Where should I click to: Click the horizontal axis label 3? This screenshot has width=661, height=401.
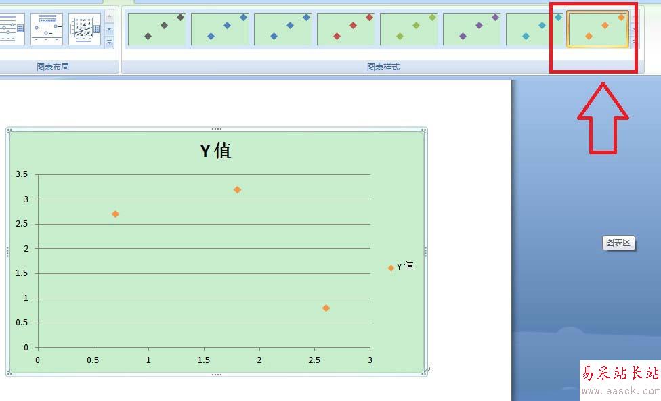370,360
